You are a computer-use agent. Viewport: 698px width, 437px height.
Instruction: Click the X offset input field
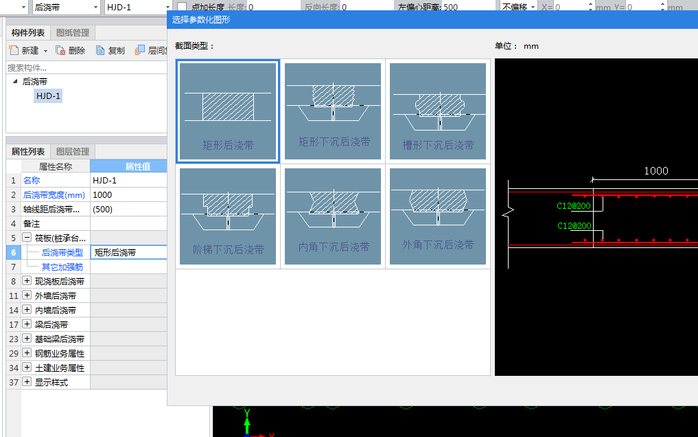pyautogui.click(x=571, y=7)
